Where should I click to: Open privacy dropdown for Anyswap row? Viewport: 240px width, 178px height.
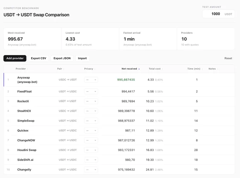91,80
